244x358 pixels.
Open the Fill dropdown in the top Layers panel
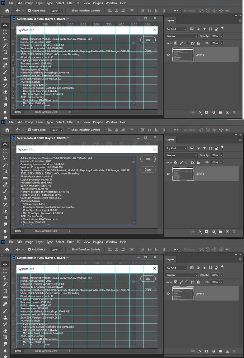coord(221,43)
